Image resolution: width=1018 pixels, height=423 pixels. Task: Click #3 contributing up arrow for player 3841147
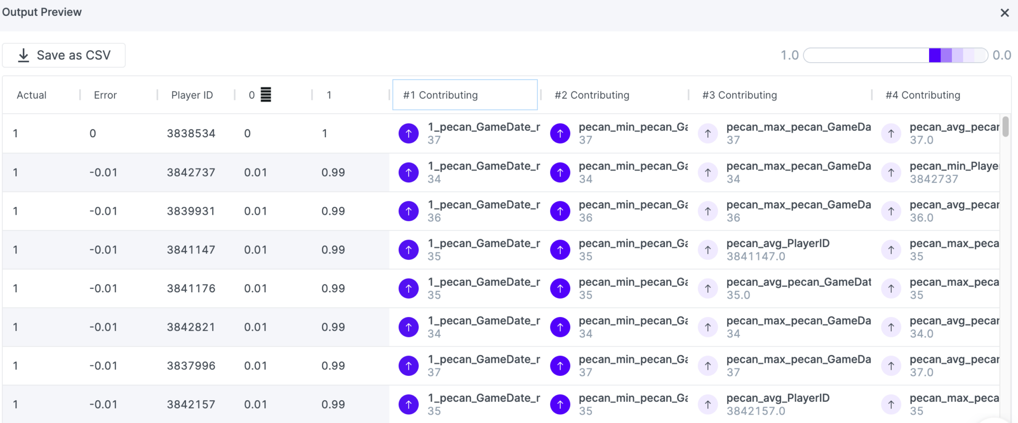tap(708, 250)
